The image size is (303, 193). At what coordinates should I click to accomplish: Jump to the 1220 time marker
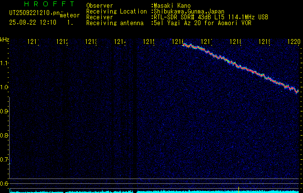click(x=293, y=42)
